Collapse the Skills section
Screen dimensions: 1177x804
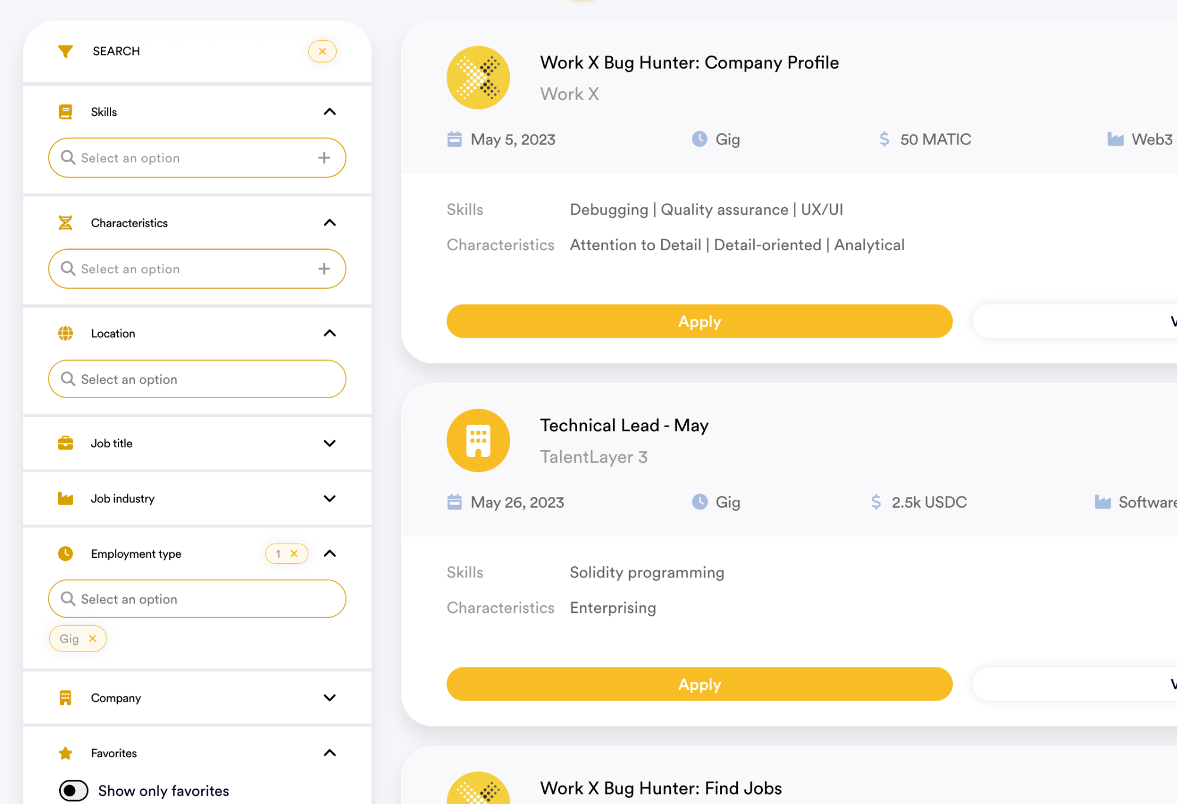[330, 111]
